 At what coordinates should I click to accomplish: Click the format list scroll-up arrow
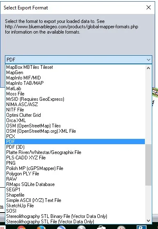148,68
